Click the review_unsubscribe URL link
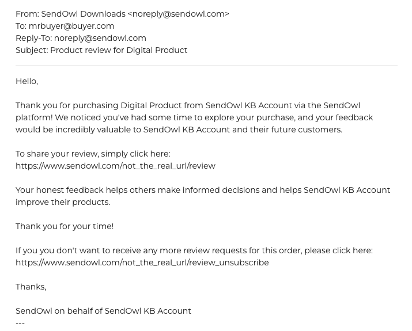This screenshot has height=331, width=412. click(142, 262)
